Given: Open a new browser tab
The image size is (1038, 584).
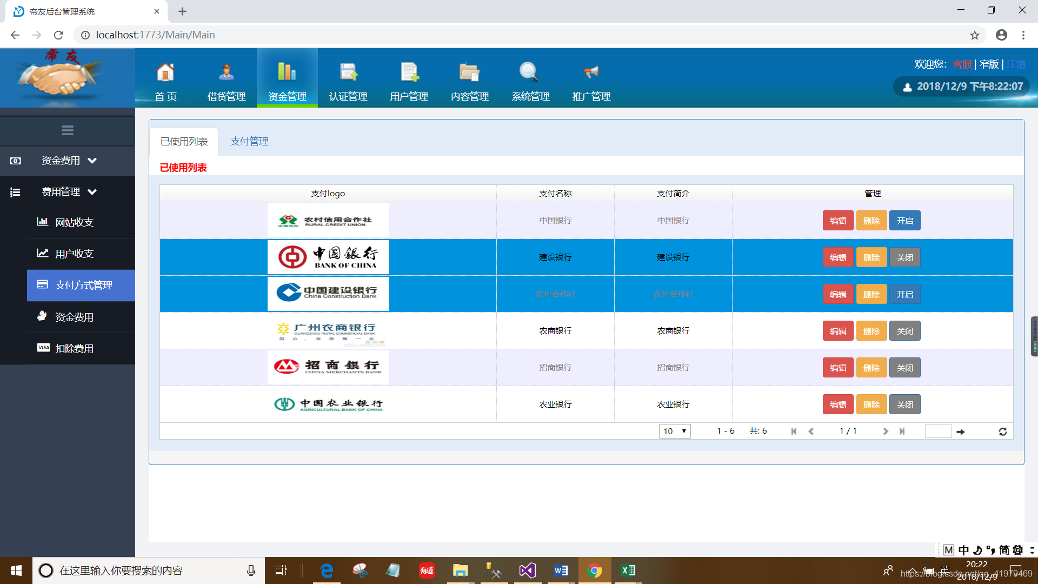Looking at the screenshot, I should point(182,11).
